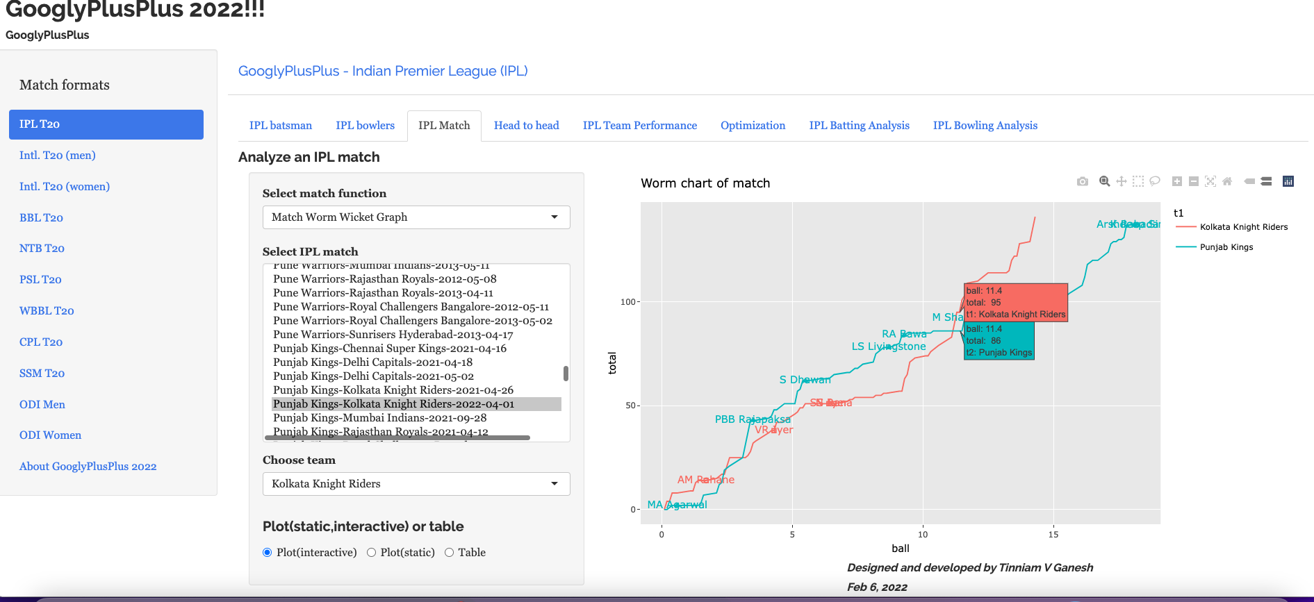Image resolution: width=1314 pixels, height=602 pixels.
Task: Open the Plotly logo icon in toolbar
Action: coord(1288,181)
